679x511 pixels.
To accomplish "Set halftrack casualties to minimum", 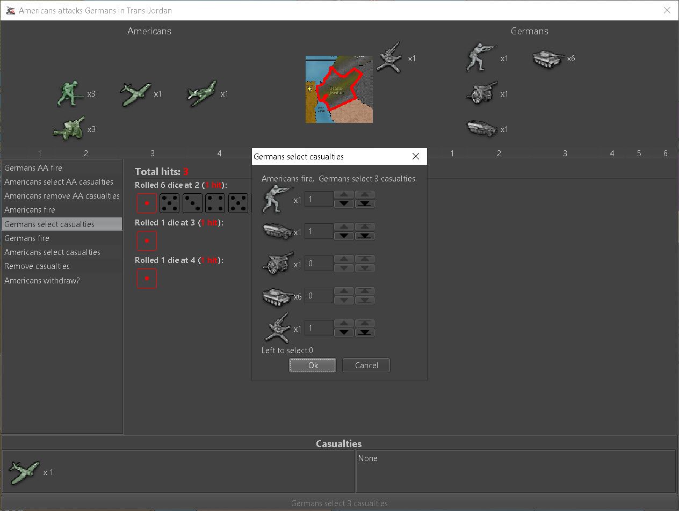I will pos(365,236).
